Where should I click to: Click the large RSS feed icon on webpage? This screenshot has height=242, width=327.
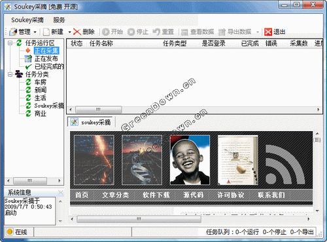click(284, 165)
